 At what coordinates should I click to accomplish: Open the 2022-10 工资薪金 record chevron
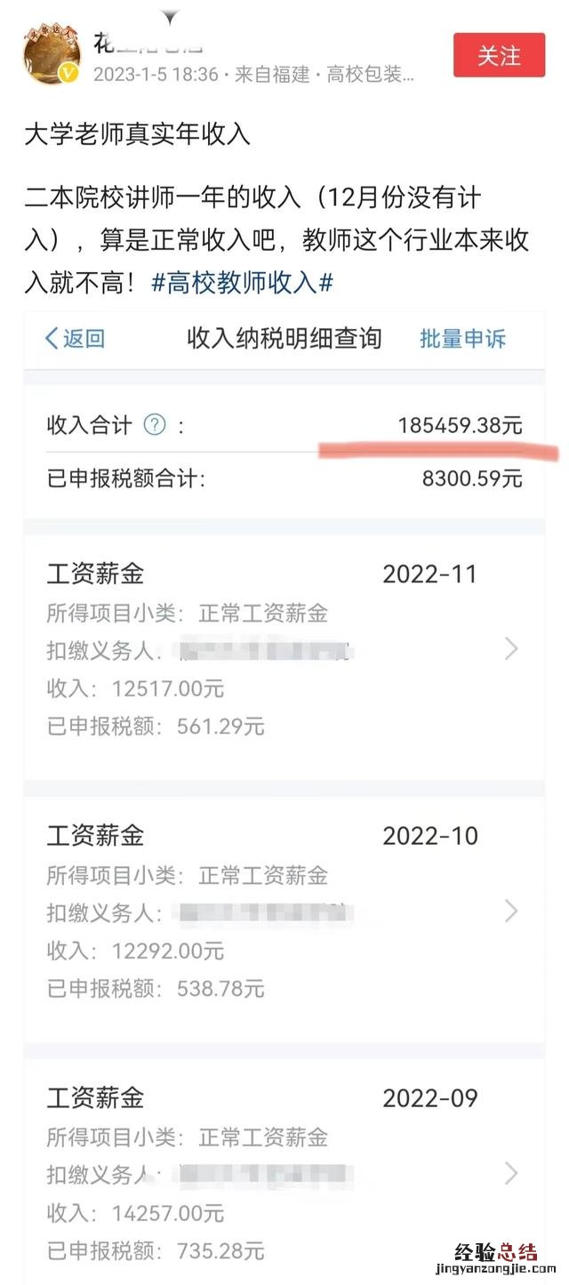[x=511, y=911]
